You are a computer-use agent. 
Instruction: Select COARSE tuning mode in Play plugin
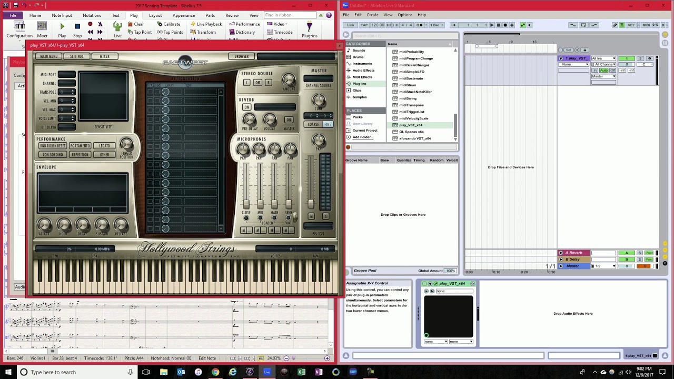pos(313,125)
